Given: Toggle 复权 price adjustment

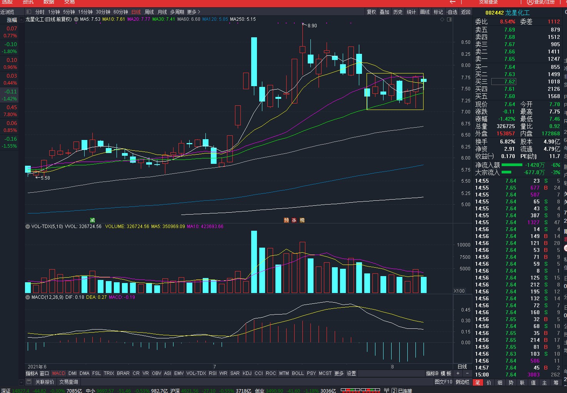Looking at the screenshot, I should pos(372,12).
